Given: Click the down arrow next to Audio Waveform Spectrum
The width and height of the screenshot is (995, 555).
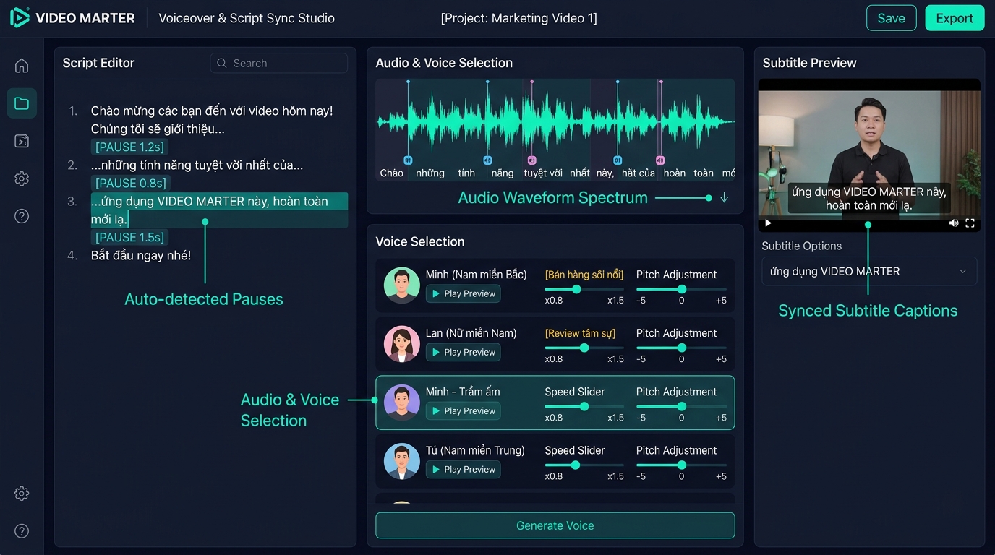Looking at the screenshot, I should (724, 197).
